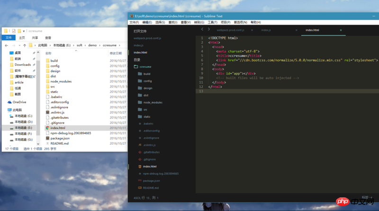Image resolution: width=379 pixels, height=211 pixels.
Task: Click the HTML icon beside index.html in sidebar tree
Action: (139, 167)
